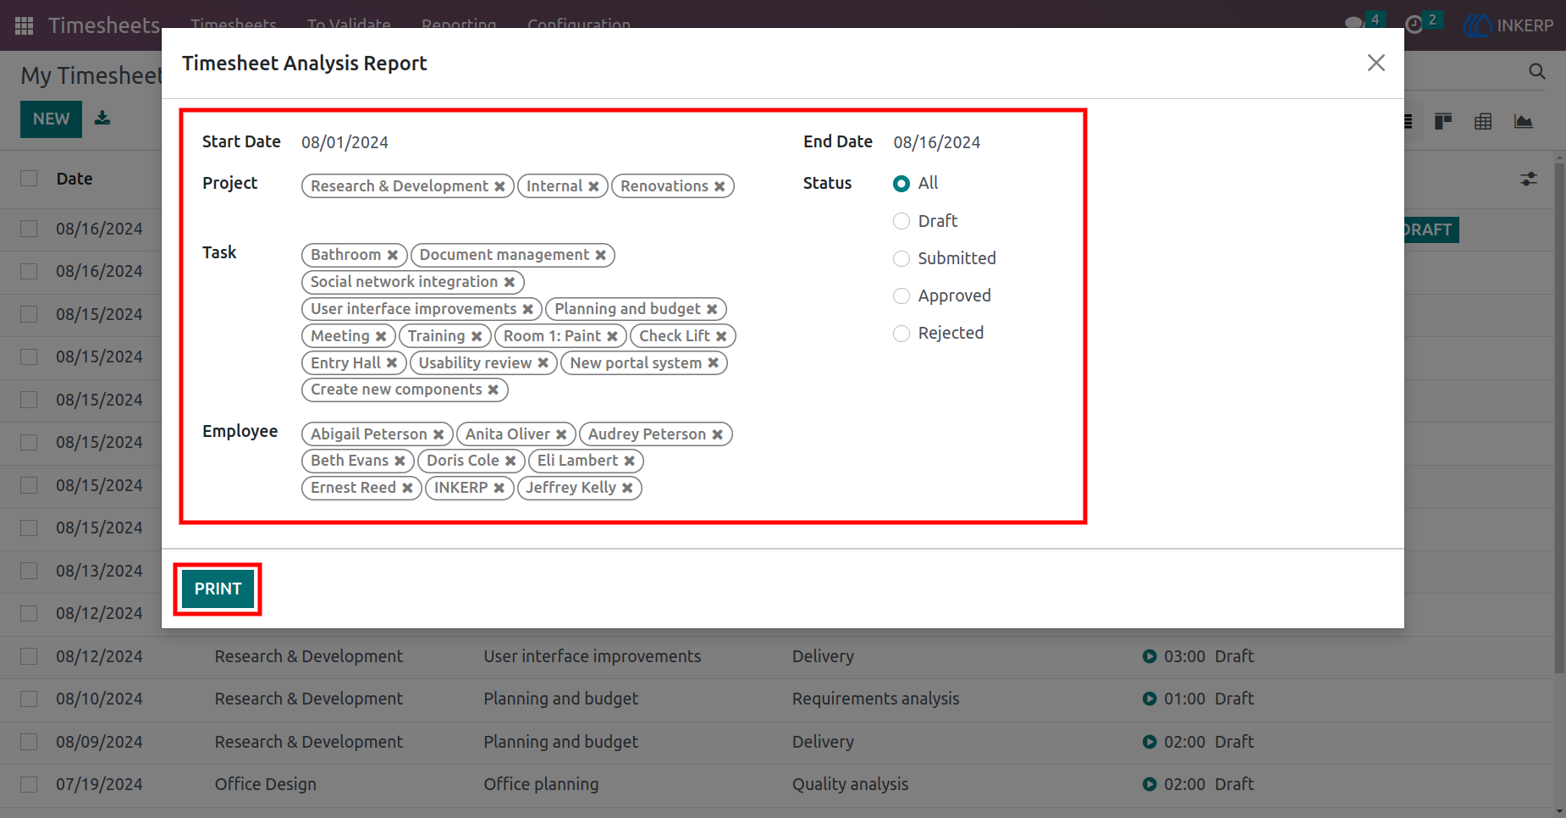Tick checkbox for 08/10/2024 row
This screenshot has height=818, width=1566.
[x=29, y=699]
